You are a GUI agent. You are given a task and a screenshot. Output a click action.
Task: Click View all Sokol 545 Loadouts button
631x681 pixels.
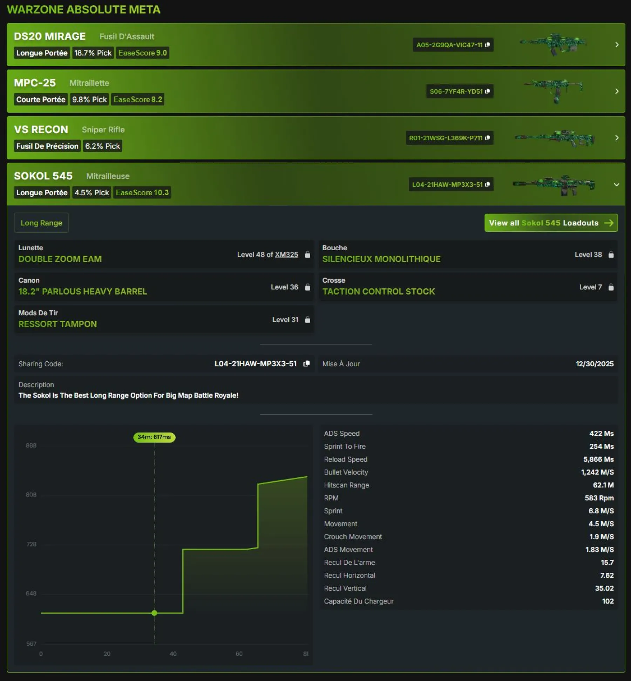point(551,223)
